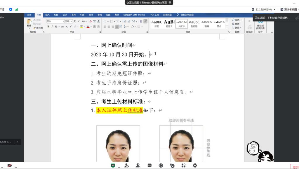Open the font size dropdown (三号)
The image size is (299, 169).
(68, 21)
